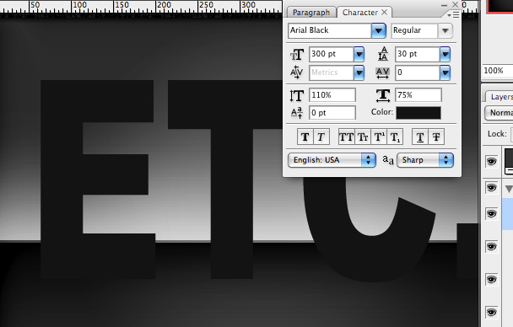Toggle visibility of the second layer eye
This screenshot has width=513, height=327.
coord(491,187)
